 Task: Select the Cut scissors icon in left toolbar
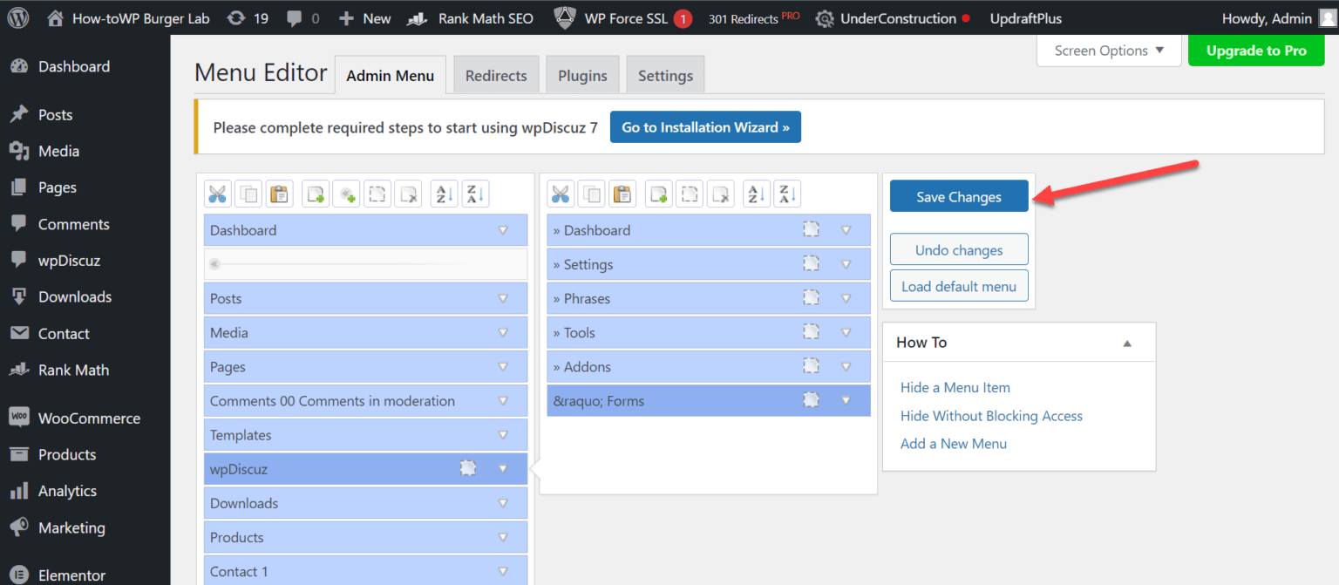(x=217, y=194)
